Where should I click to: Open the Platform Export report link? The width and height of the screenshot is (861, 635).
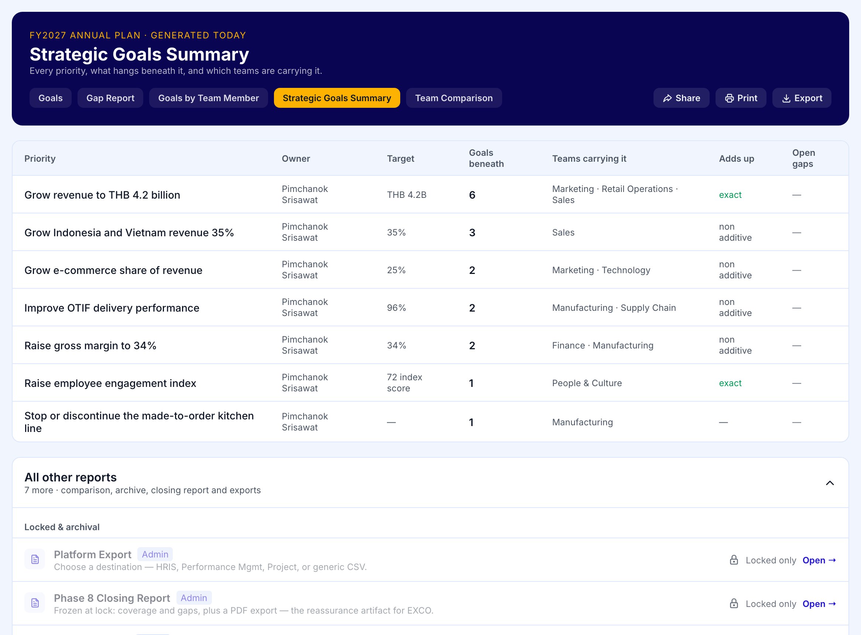[x=819, y=560]
